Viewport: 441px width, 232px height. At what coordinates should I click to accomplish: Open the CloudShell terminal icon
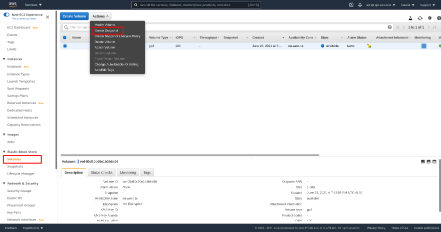pos(351,5)
